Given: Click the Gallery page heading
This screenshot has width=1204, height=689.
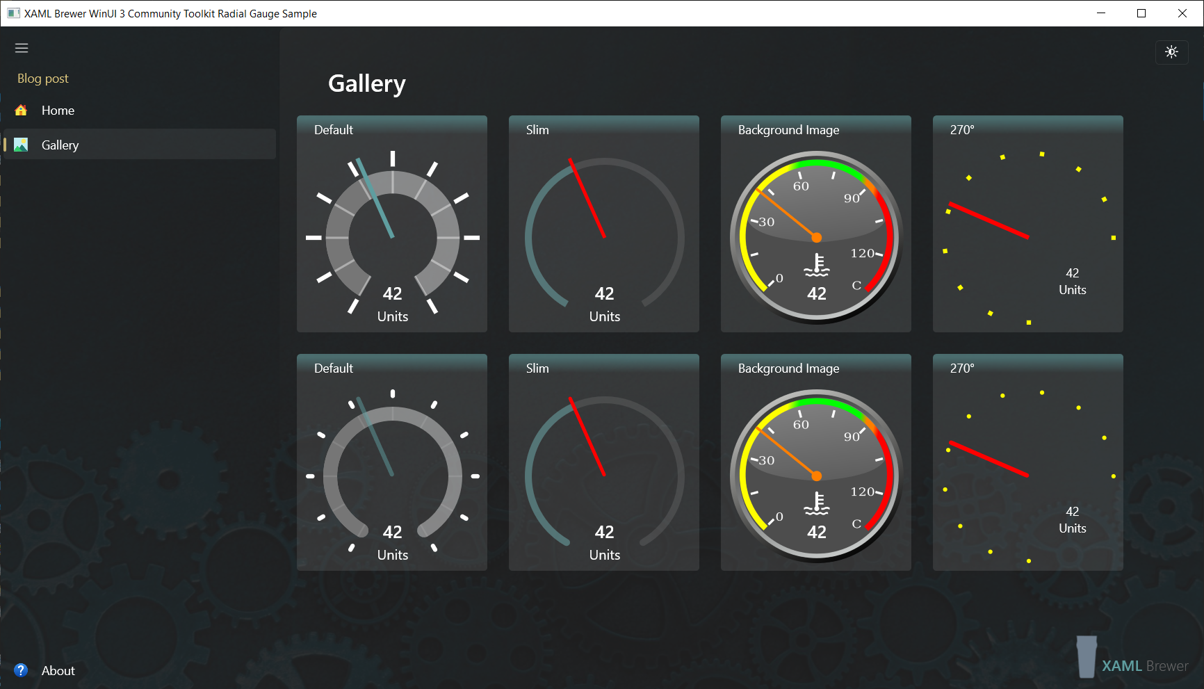Looking at the screenshot, I should tap(366, 83).
